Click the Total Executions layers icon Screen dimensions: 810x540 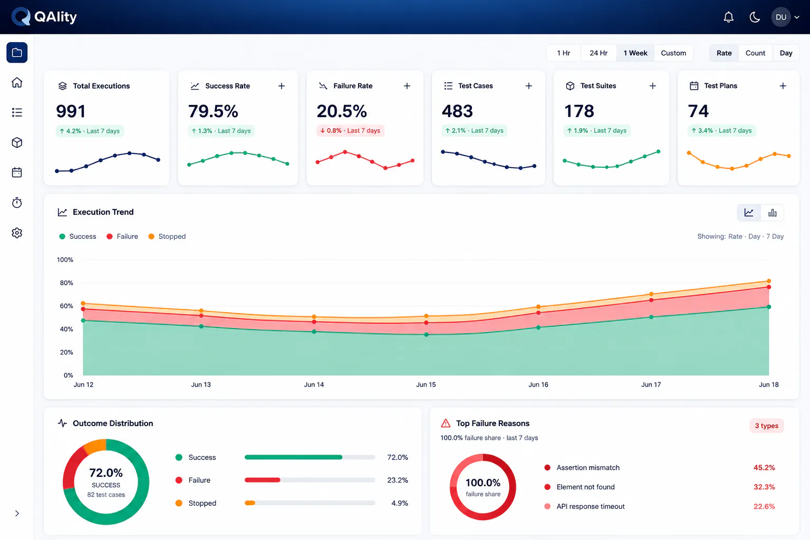coord(62,86)
